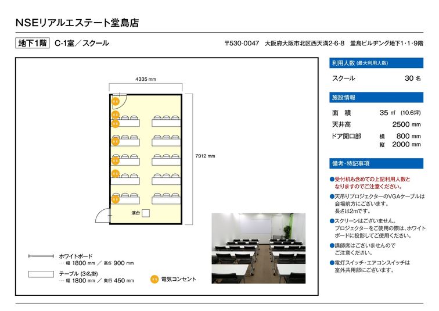This screenshot has height=311, width=439.
Task: Click the テーブル (3名掛) legend label
Action: (x=78, y=273)
